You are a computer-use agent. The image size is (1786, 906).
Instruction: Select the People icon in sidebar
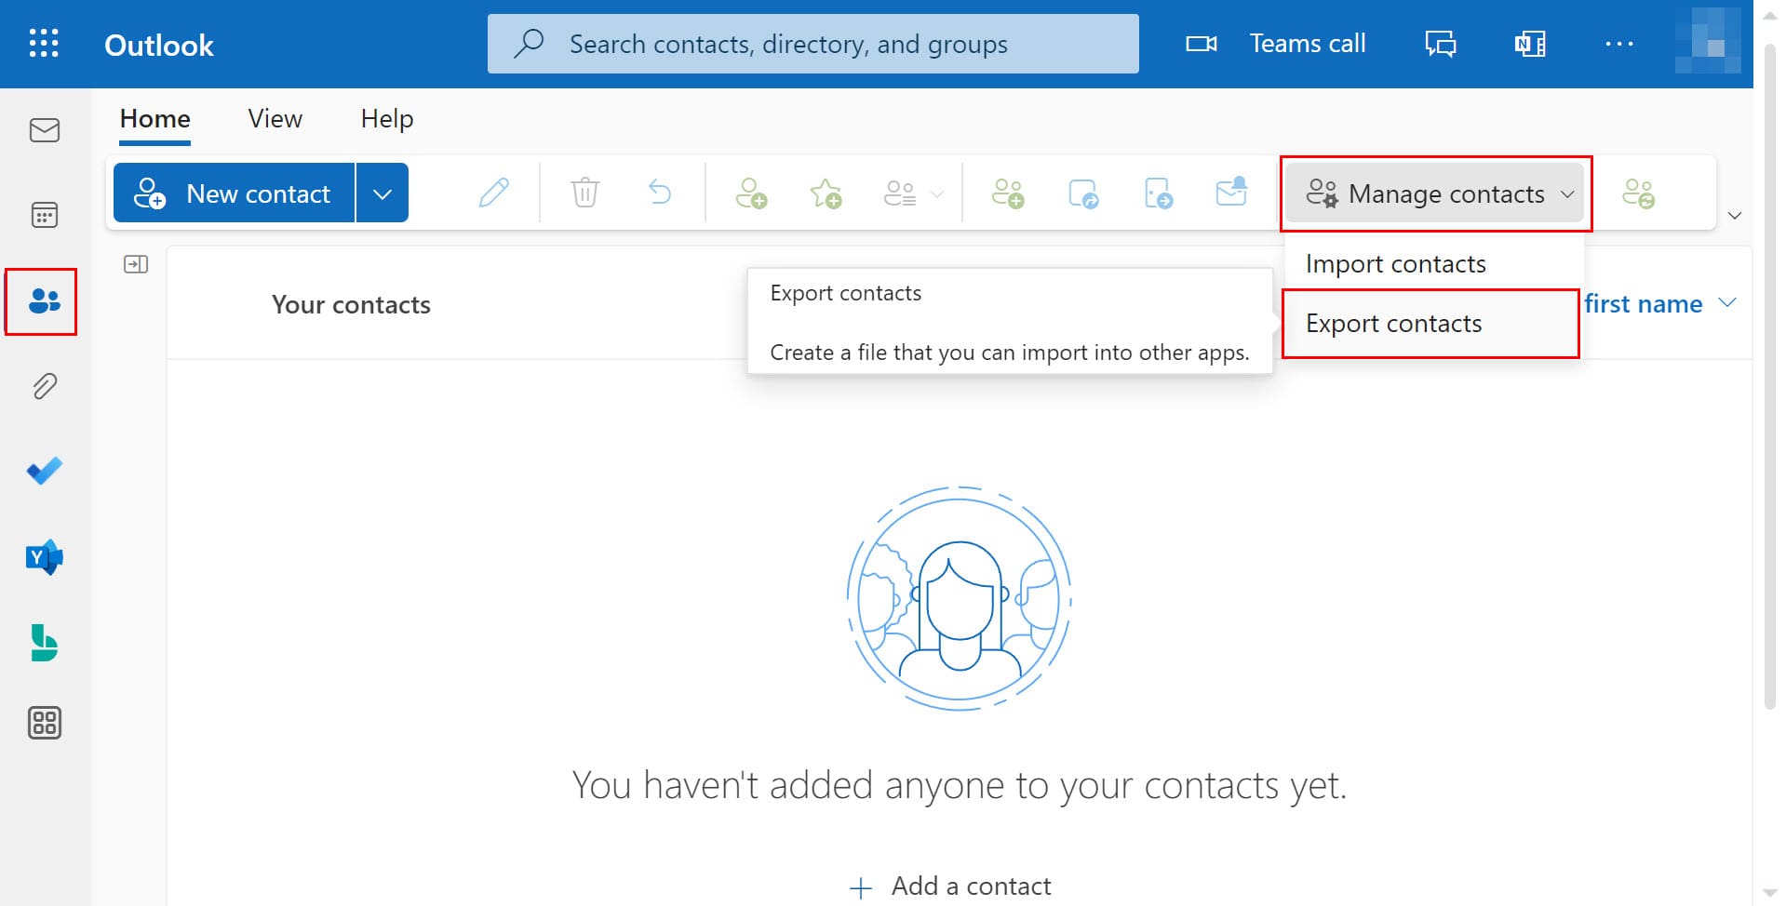pyautogui.click(x=45, y=301)
